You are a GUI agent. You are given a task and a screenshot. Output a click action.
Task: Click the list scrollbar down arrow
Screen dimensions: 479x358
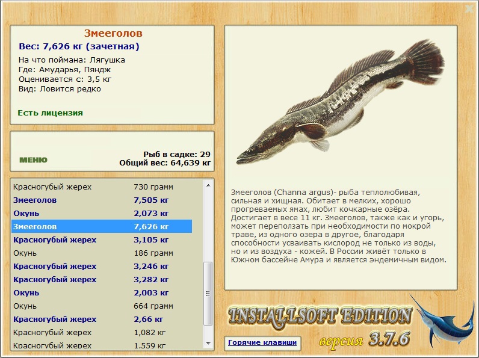[x=208, y=344]
